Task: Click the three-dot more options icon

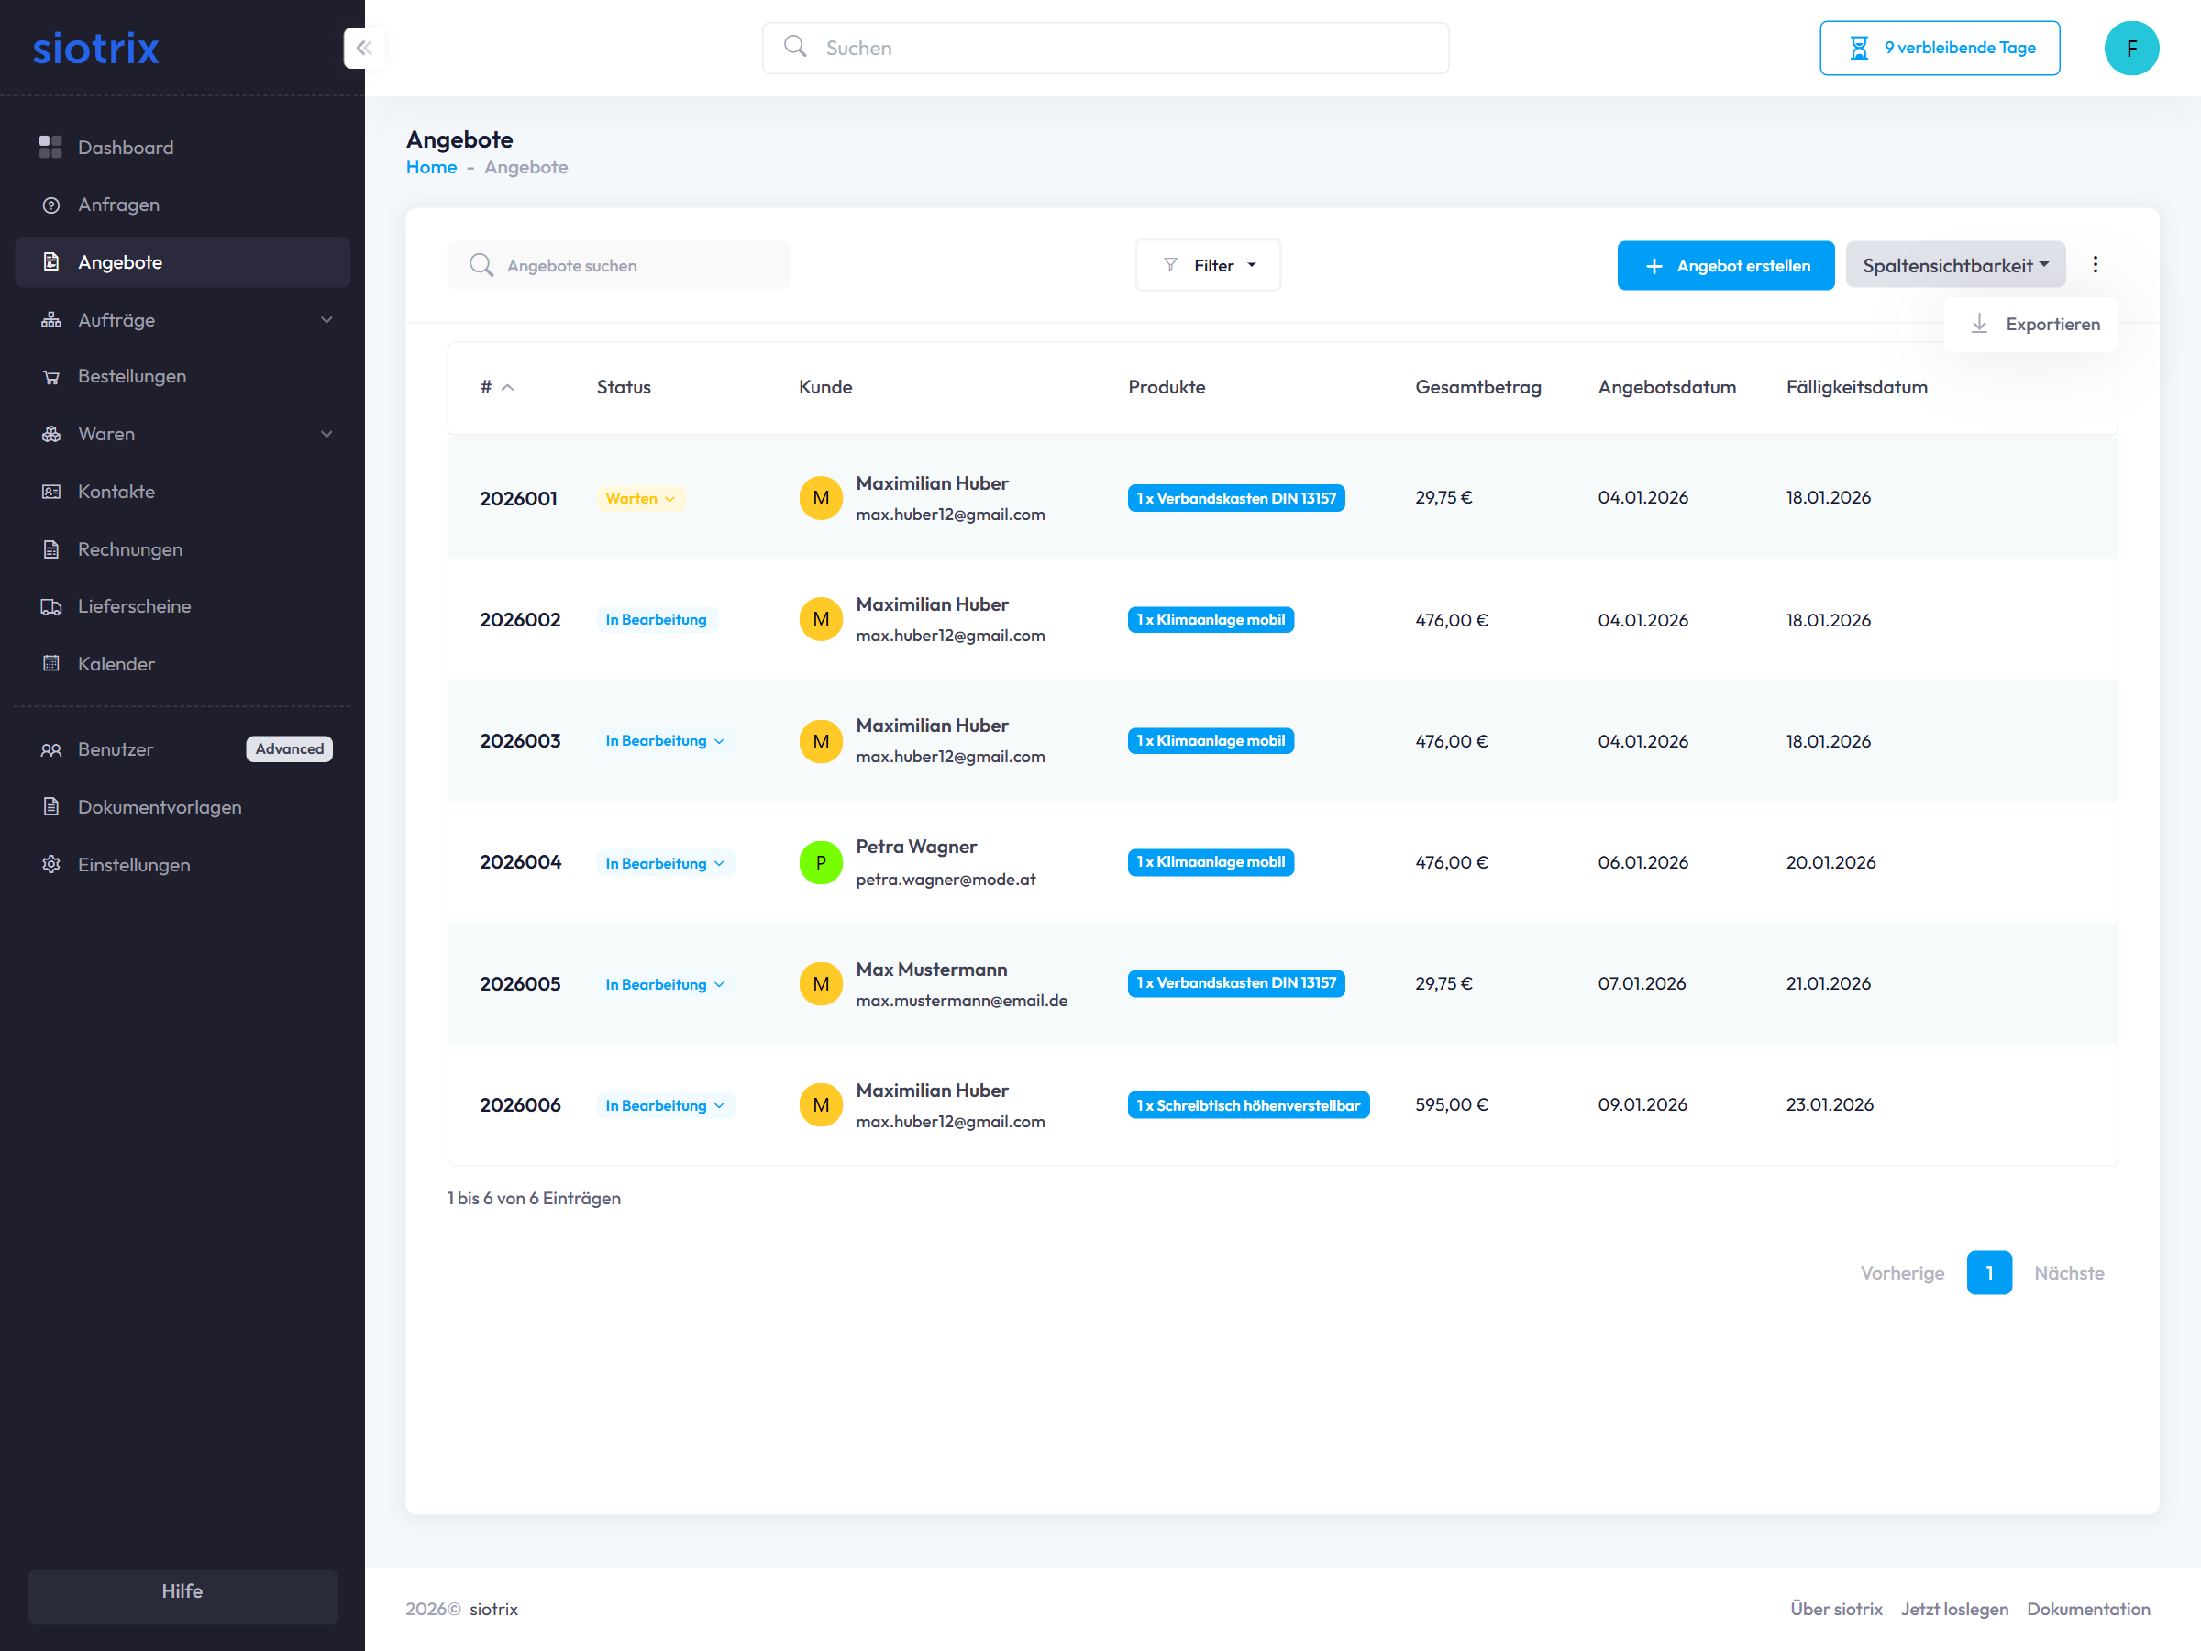Action: (x=2095, y=265)
